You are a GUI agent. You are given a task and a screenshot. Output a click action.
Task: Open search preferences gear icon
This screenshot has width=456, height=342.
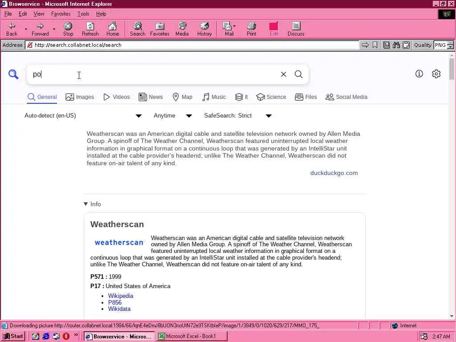(436, 74)
